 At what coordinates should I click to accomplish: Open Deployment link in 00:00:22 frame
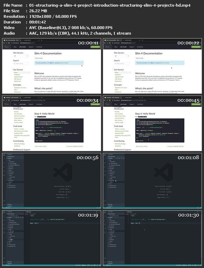click(118, 81)
